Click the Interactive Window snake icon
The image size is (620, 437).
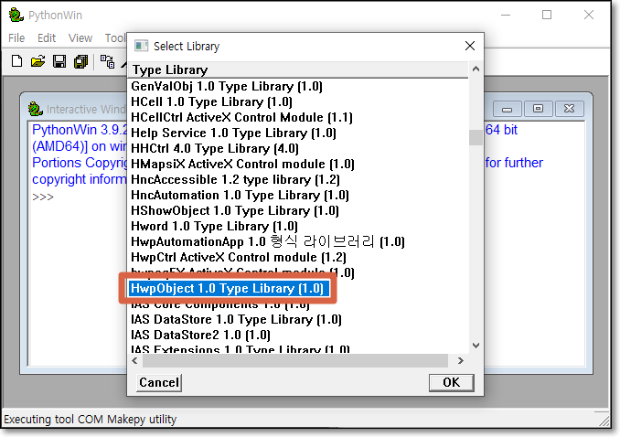click(x=35, y=109)
